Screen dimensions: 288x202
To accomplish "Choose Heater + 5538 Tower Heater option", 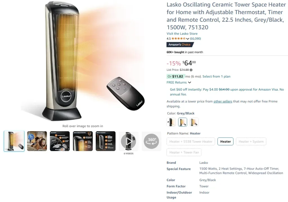I will [191, 141].
